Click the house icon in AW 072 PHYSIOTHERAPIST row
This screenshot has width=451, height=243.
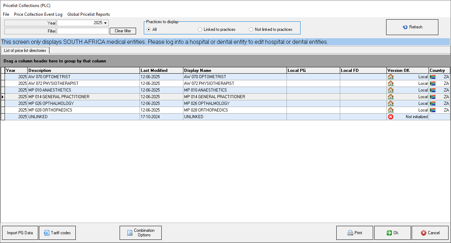[x=390, y=83]
